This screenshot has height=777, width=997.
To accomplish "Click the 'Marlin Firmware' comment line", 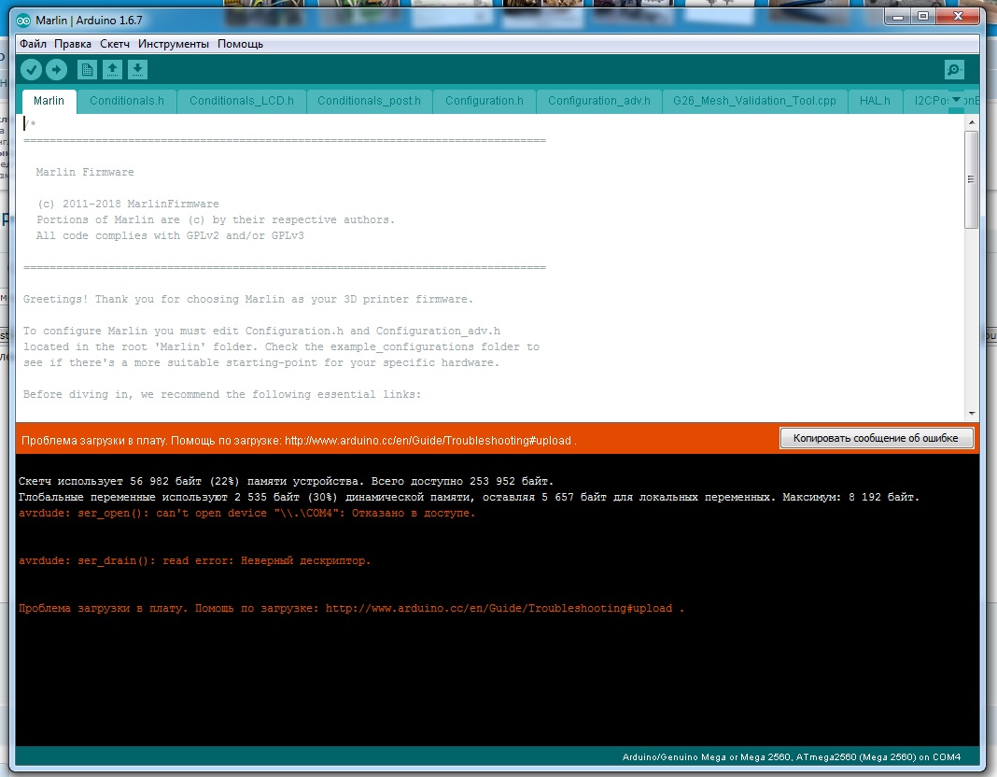I will [x=85, y=173].
